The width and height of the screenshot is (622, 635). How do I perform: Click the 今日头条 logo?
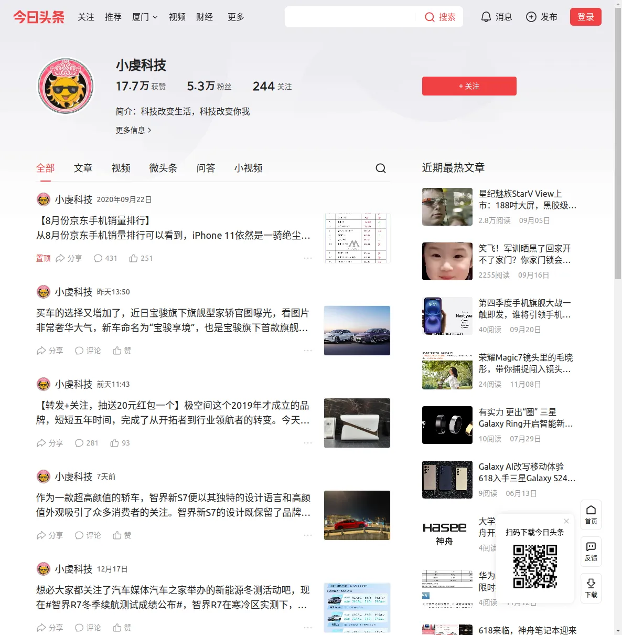coord(39,17)
